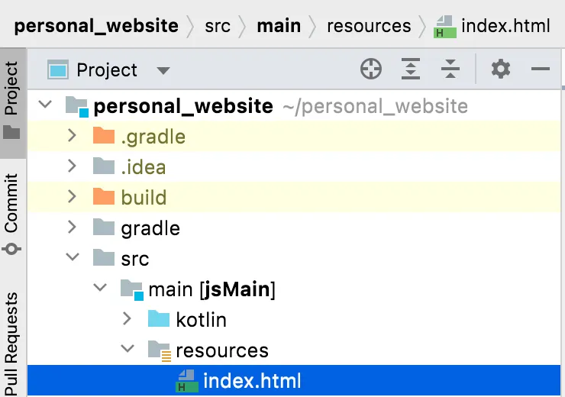The image size is (565, 397).
Task: Open the Project view dropdown
Action: [163, 70]
